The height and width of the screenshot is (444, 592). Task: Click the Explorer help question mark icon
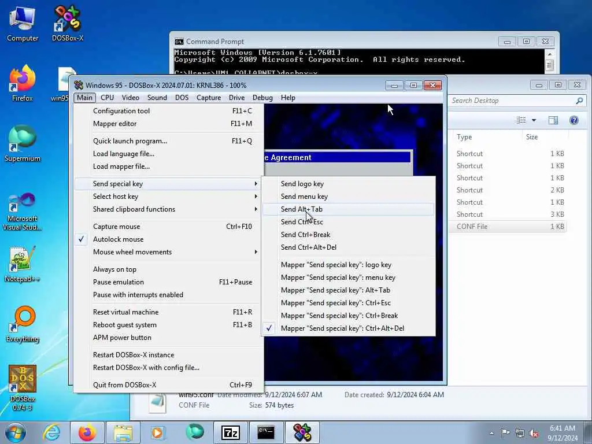[x=574, y=120]
